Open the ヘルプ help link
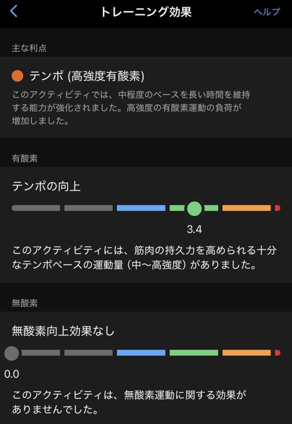Image resolution: width=292 pixels, height=424 pixels. click(x=267, y=12)
